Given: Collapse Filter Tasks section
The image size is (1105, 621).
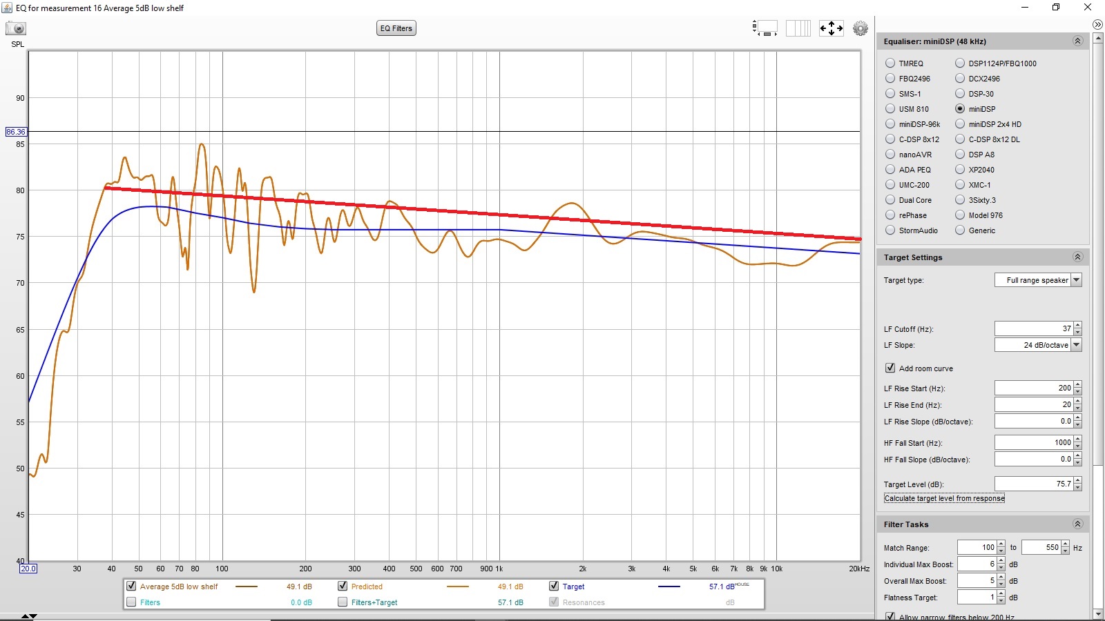Looking at the screenshot, I should coord(1077,524).
